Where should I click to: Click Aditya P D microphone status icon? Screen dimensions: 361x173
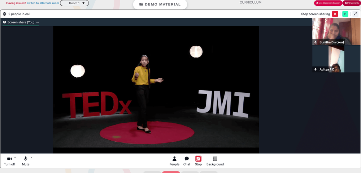[316, 69]
